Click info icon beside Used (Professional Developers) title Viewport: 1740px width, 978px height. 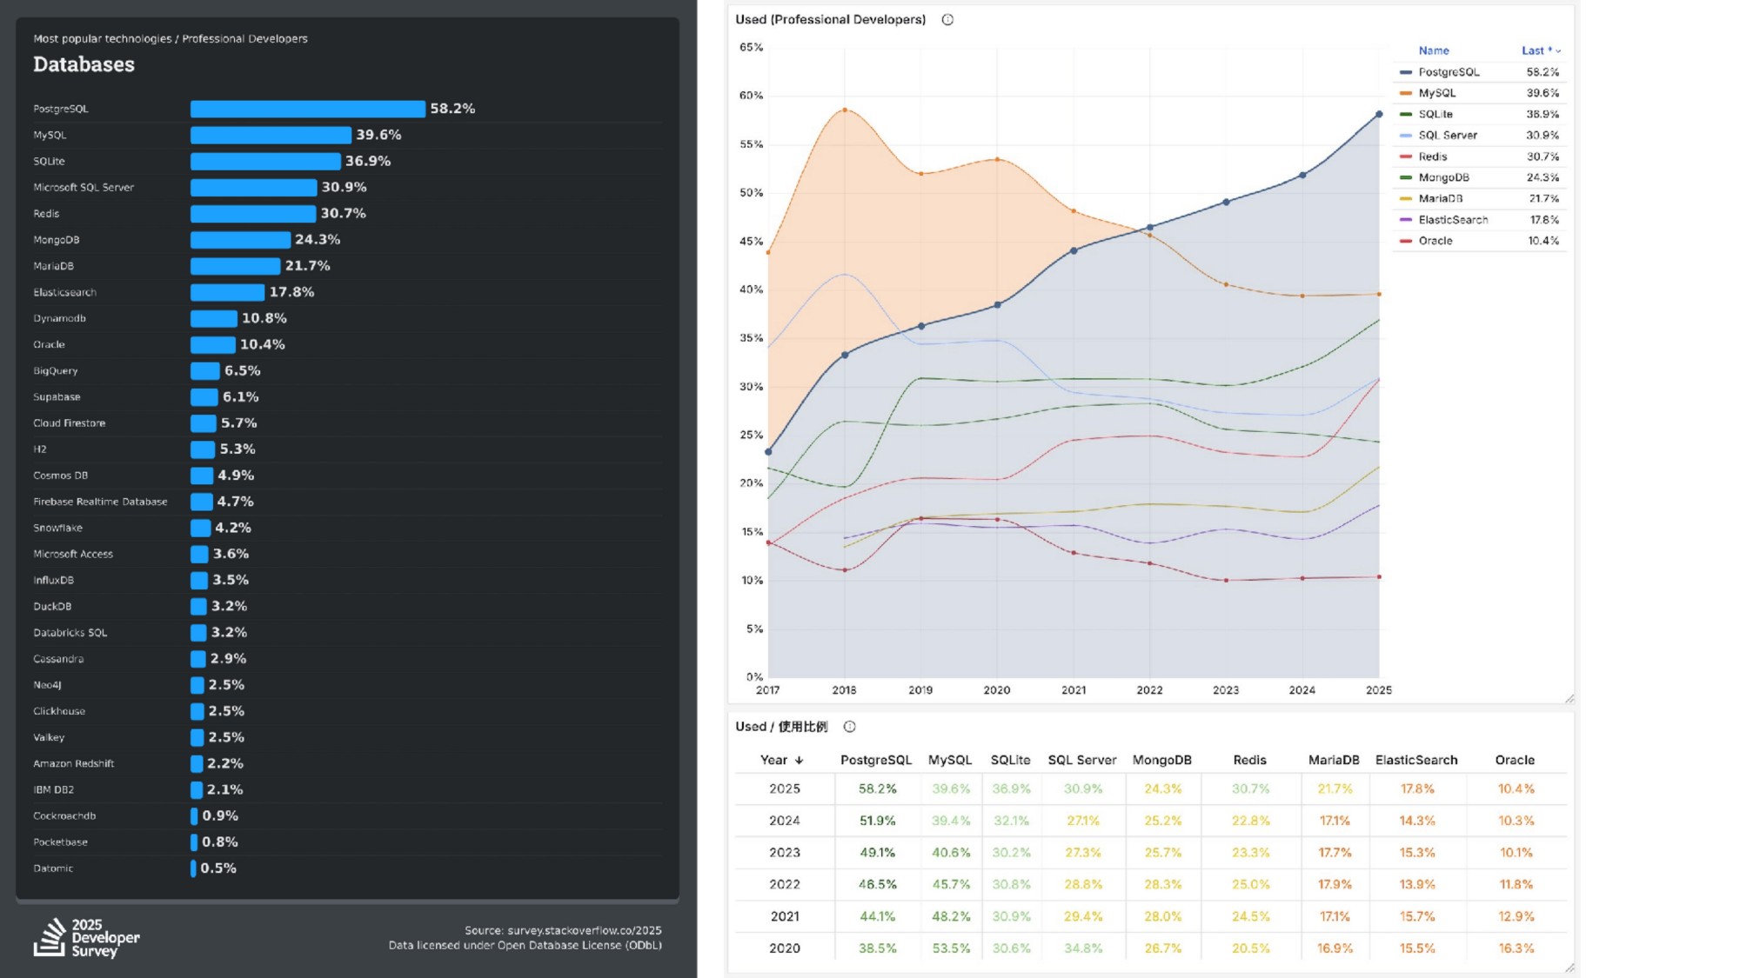pyautogui.click(x=947, y=19)
